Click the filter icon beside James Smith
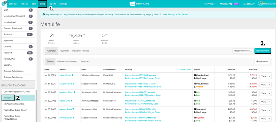276x122 pixels. (x=73, y=75)
